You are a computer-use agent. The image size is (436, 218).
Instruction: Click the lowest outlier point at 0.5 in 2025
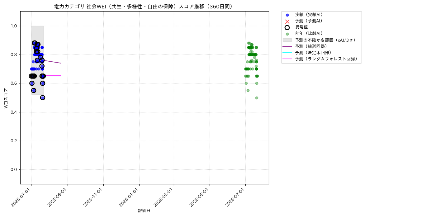(x=43, y=98)
